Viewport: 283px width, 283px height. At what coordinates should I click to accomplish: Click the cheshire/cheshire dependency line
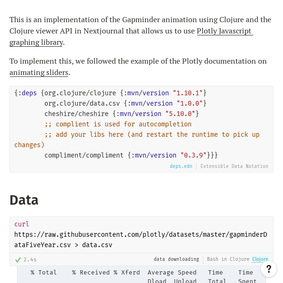point(122,114)
